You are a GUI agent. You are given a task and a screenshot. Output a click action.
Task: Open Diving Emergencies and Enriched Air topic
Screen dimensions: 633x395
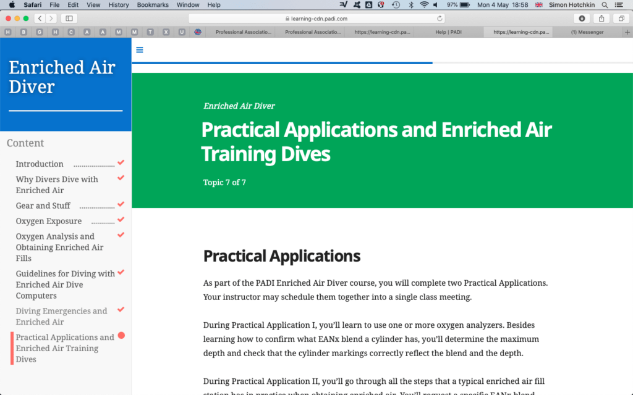[x=61, y=317]
